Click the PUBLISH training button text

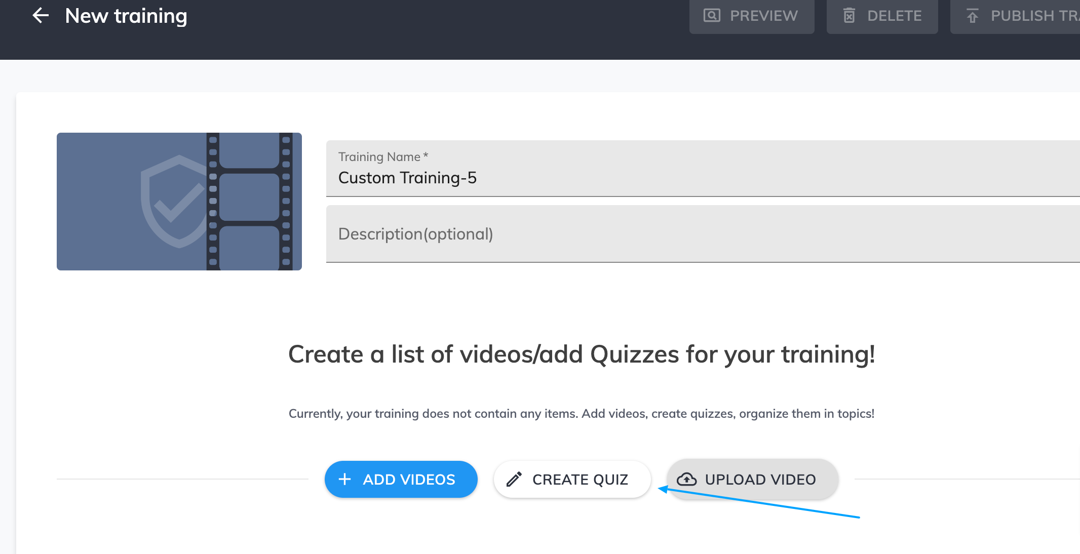[1035, 16]
